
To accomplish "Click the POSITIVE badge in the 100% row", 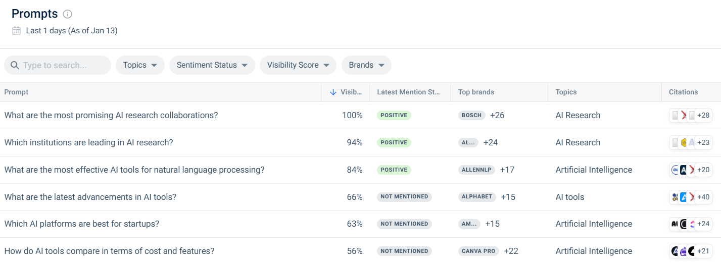I will click(x=394, y=115).
